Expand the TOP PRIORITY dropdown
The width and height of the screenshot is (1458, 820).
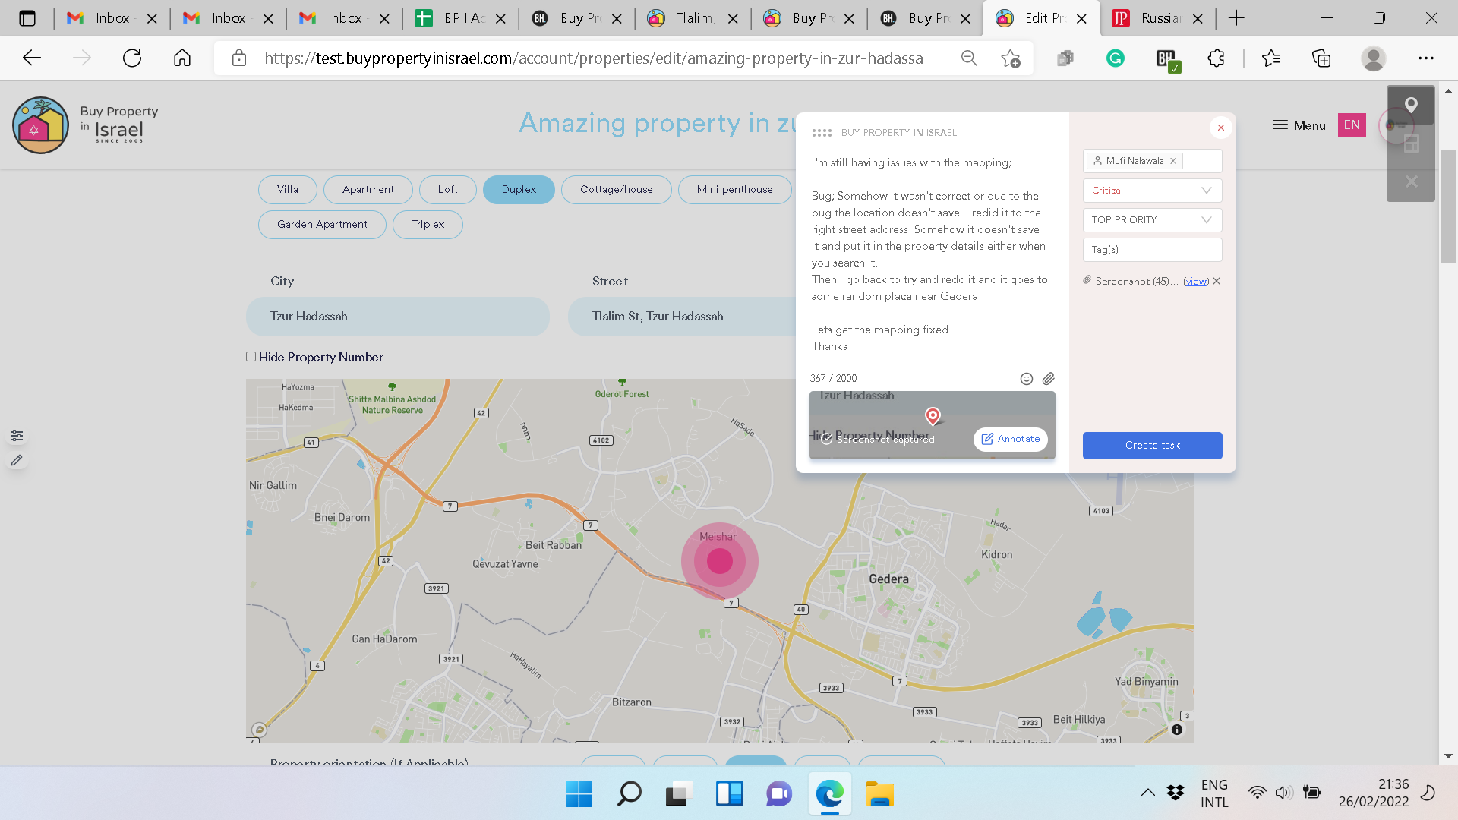[x=1152, y=220]
